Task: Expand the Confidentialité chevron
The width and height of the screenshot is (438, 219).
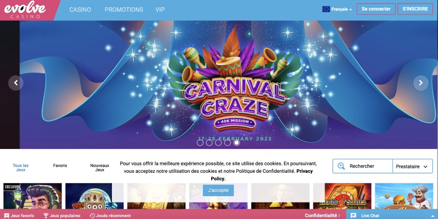Action: click(322, 216)
